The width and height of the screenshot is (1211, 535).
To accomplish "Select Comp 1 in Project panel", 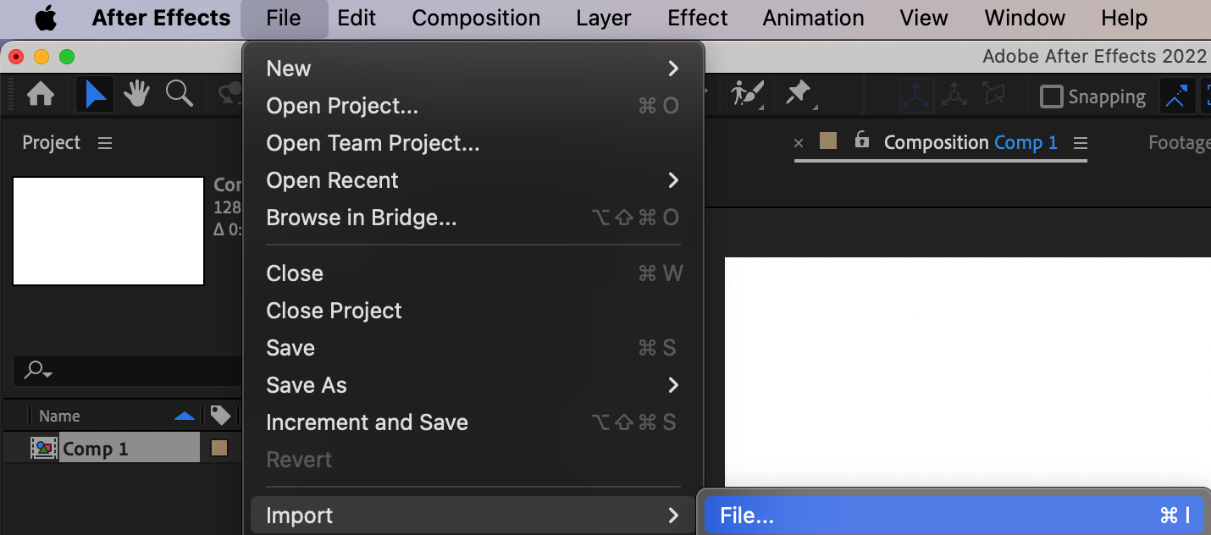I will 95,449.
